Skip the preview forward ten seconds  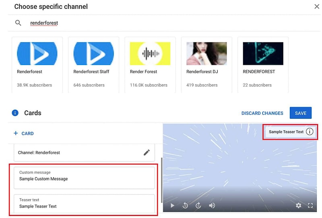198,205
